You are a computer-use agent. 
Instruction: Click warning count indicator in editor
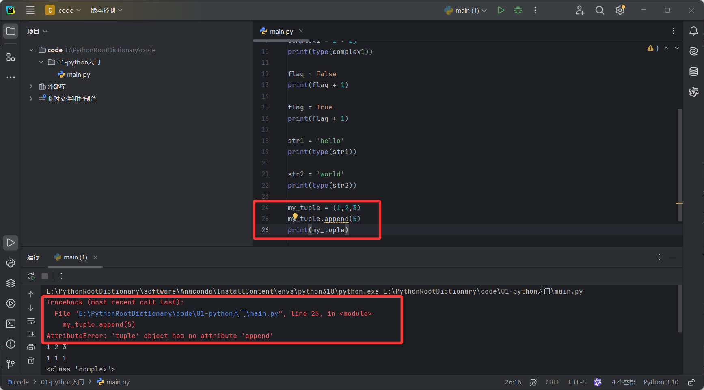tap(653, 48)
